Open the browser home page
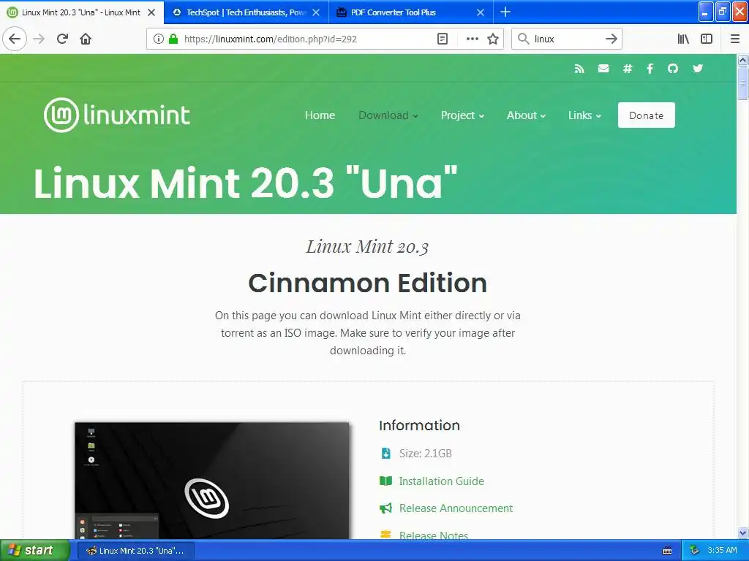 point(86,39)
